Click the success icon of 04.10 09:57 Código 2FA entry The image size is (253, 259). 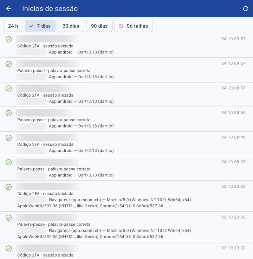coord(8,39)
